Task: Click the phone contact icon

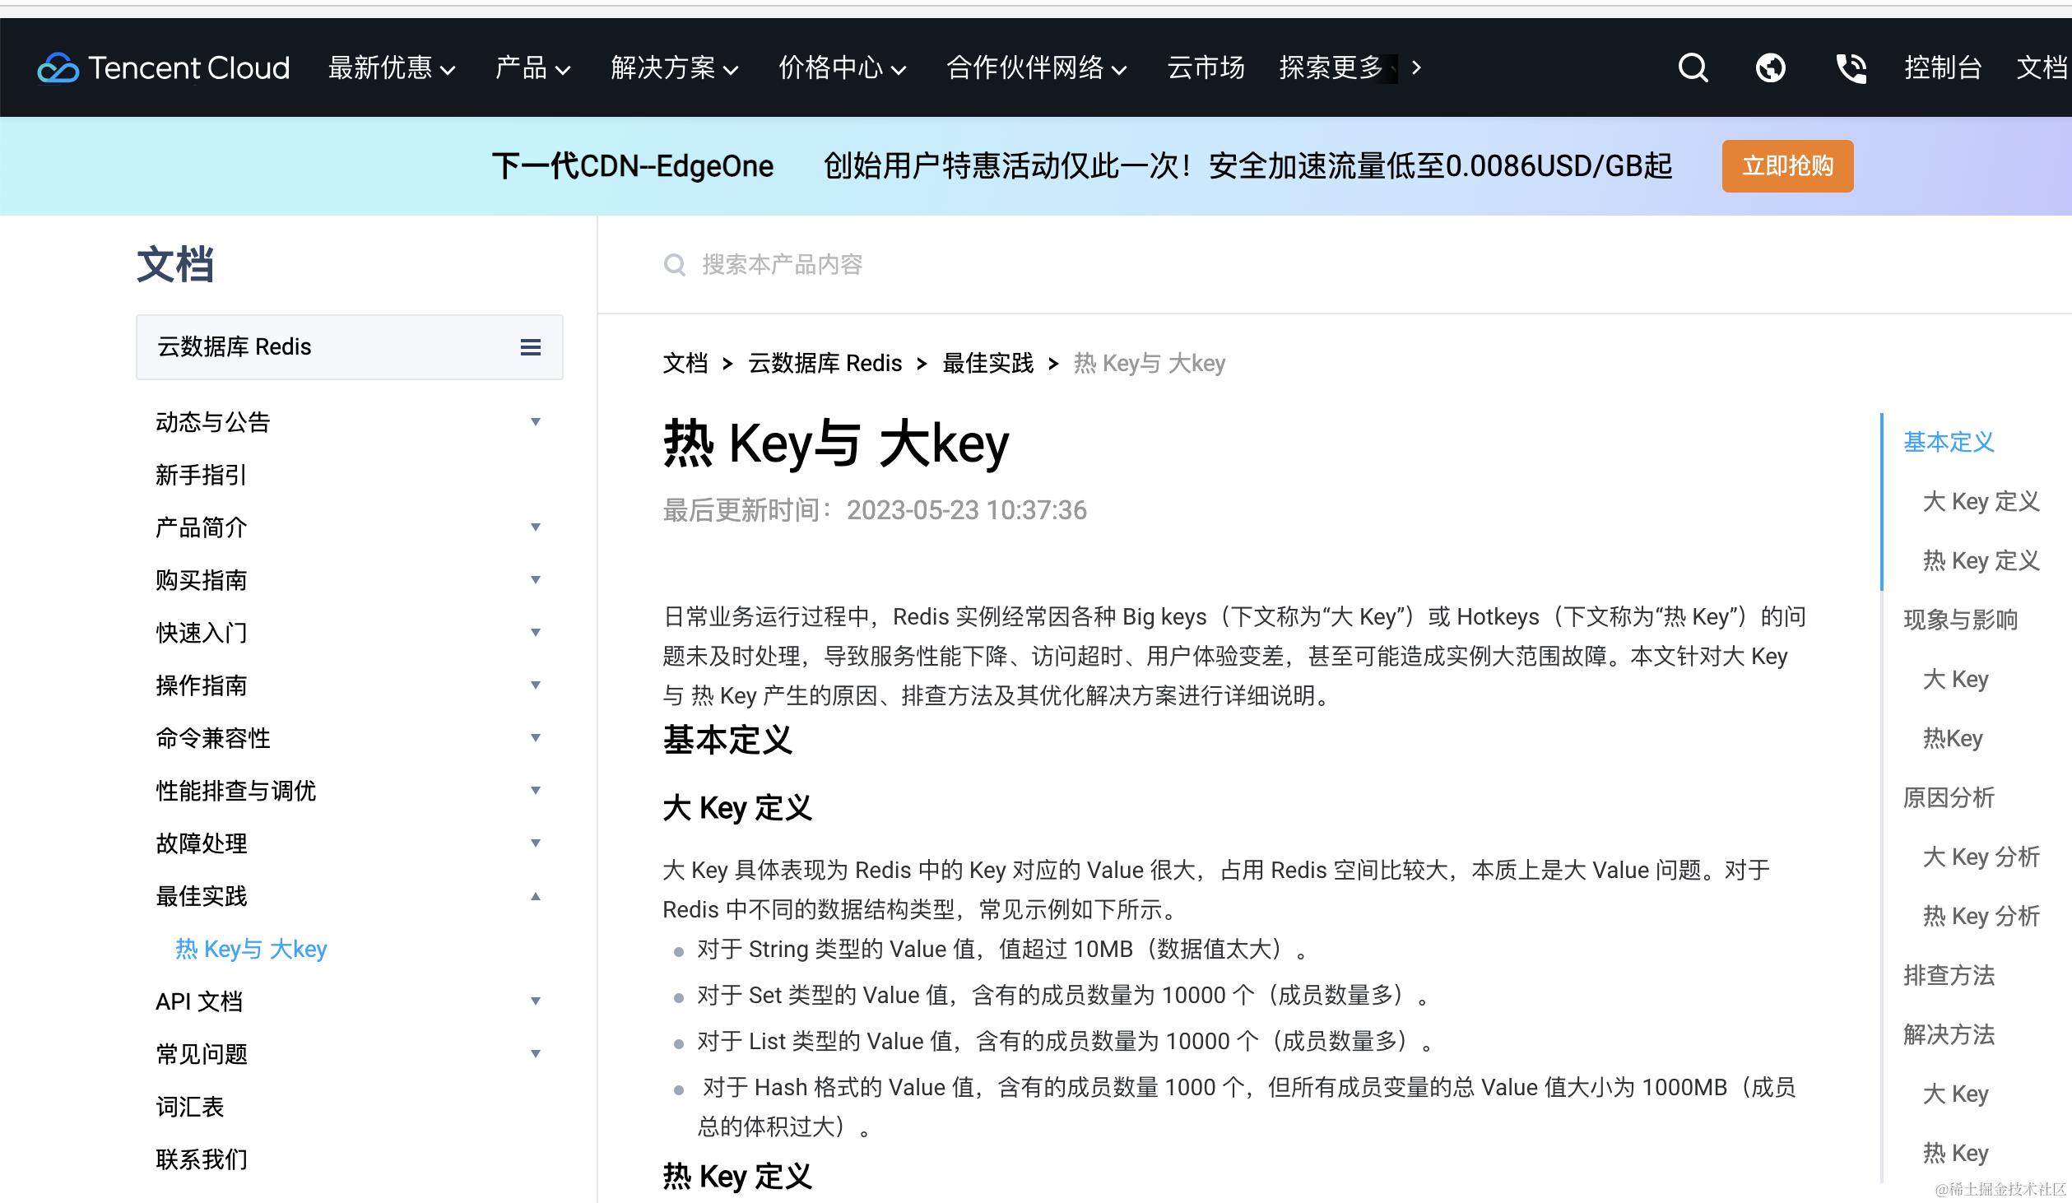Action: [1851, 67]
